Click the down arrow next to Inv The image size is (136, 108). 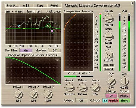click(x=13, y=11)
